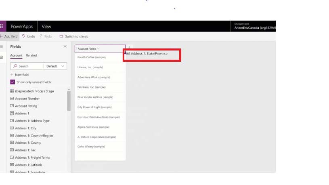Click the Address 1: City text icon
The image size is (329, 185).
[12, 128]
